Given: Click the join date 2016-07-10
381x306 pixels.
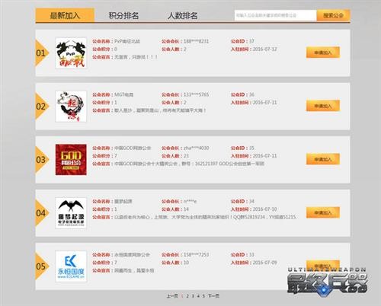Looking at the screenshot, I should [264, 209].
